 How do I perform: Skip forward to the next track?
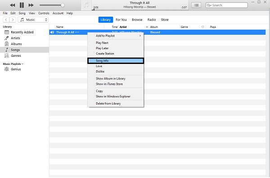[x=31, y=5]
